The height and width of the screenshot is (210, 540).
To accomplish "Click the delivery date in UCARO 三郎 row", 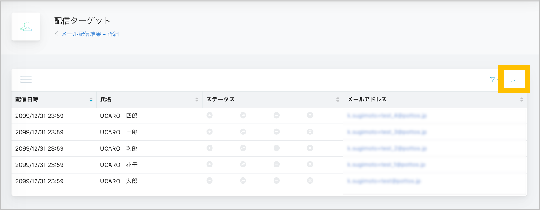I will pyautogui.click(x=40, y=132).
